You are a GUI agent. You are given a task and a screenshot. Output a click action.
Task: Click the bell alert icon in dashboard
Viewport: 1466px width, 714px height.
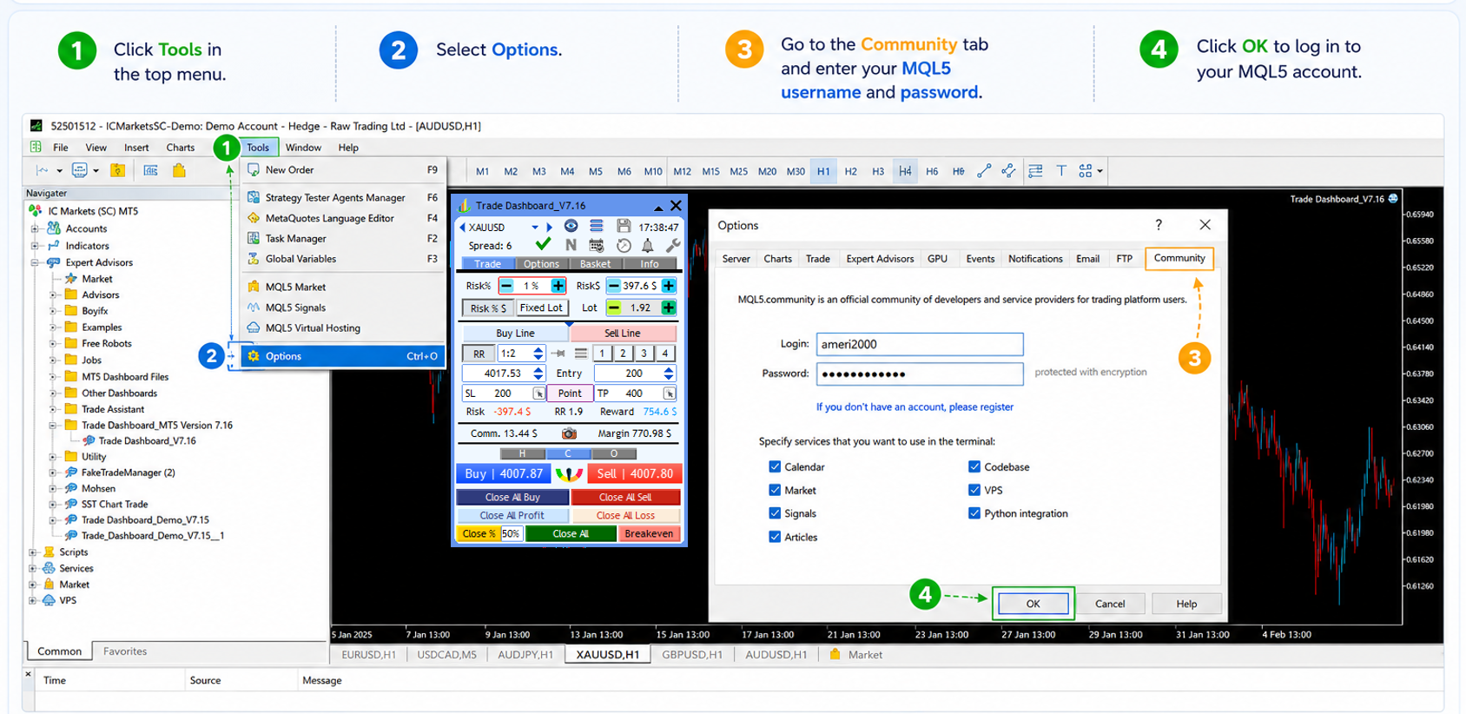pos(647,246)
